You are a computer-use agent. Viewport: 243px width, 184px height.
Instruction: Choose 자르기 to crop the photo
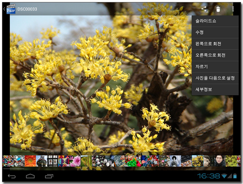click(215, 67)
